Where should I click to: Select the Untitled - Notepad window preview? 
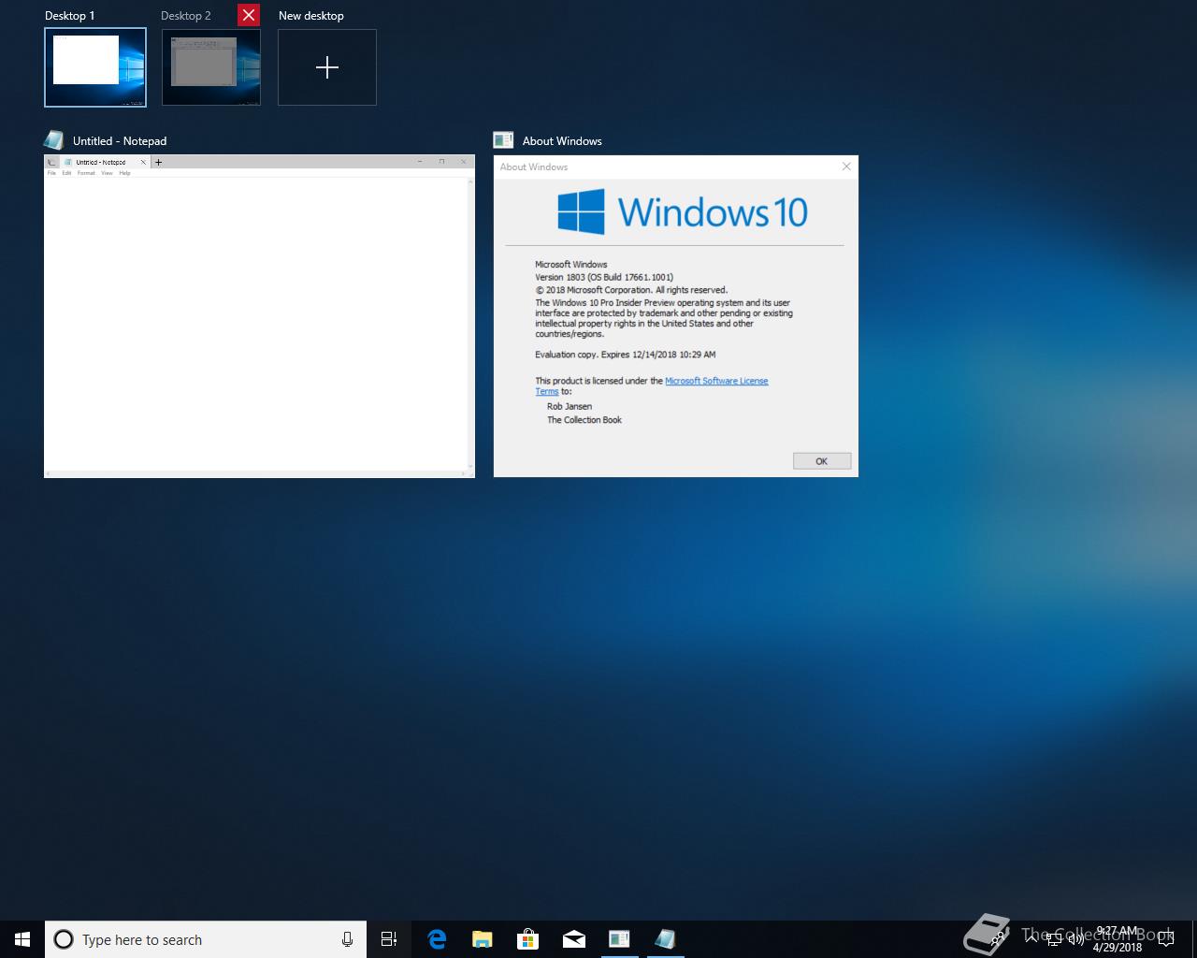259,316
